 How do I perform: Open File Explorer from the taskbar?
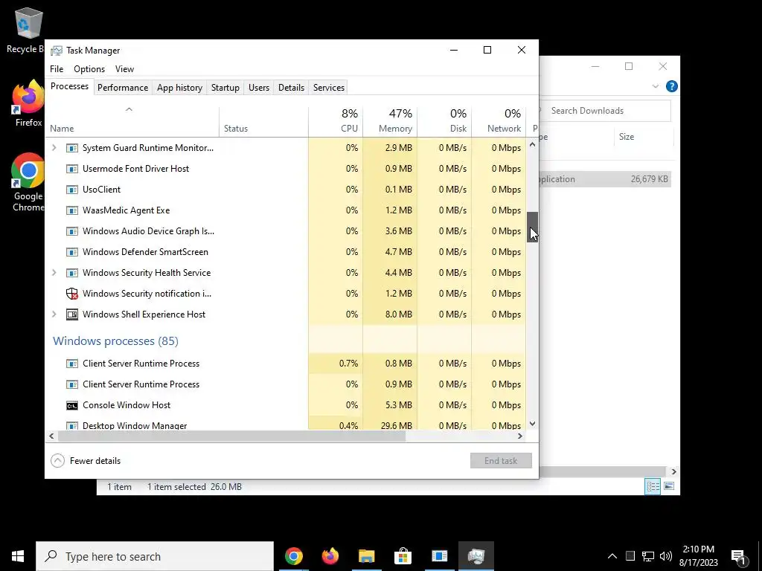click(x=367, y=556)
